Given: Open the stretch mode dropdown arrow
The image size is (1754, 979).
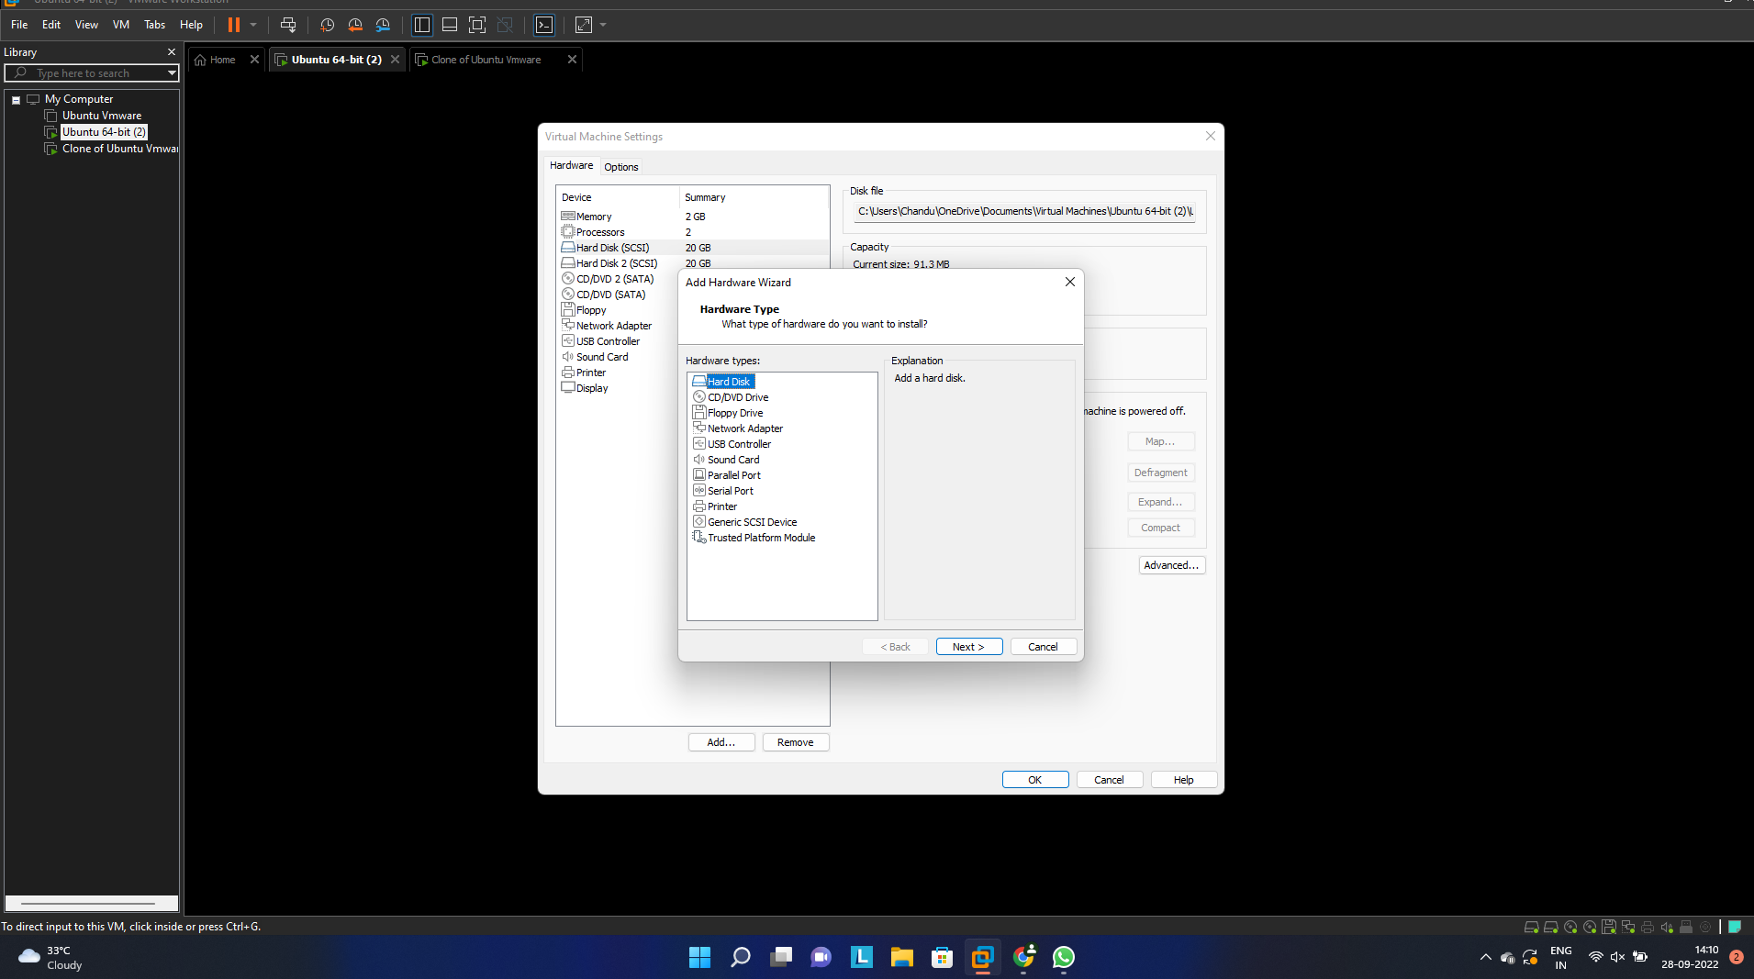Looking at the screenshot, I should (x=602, y=25).
